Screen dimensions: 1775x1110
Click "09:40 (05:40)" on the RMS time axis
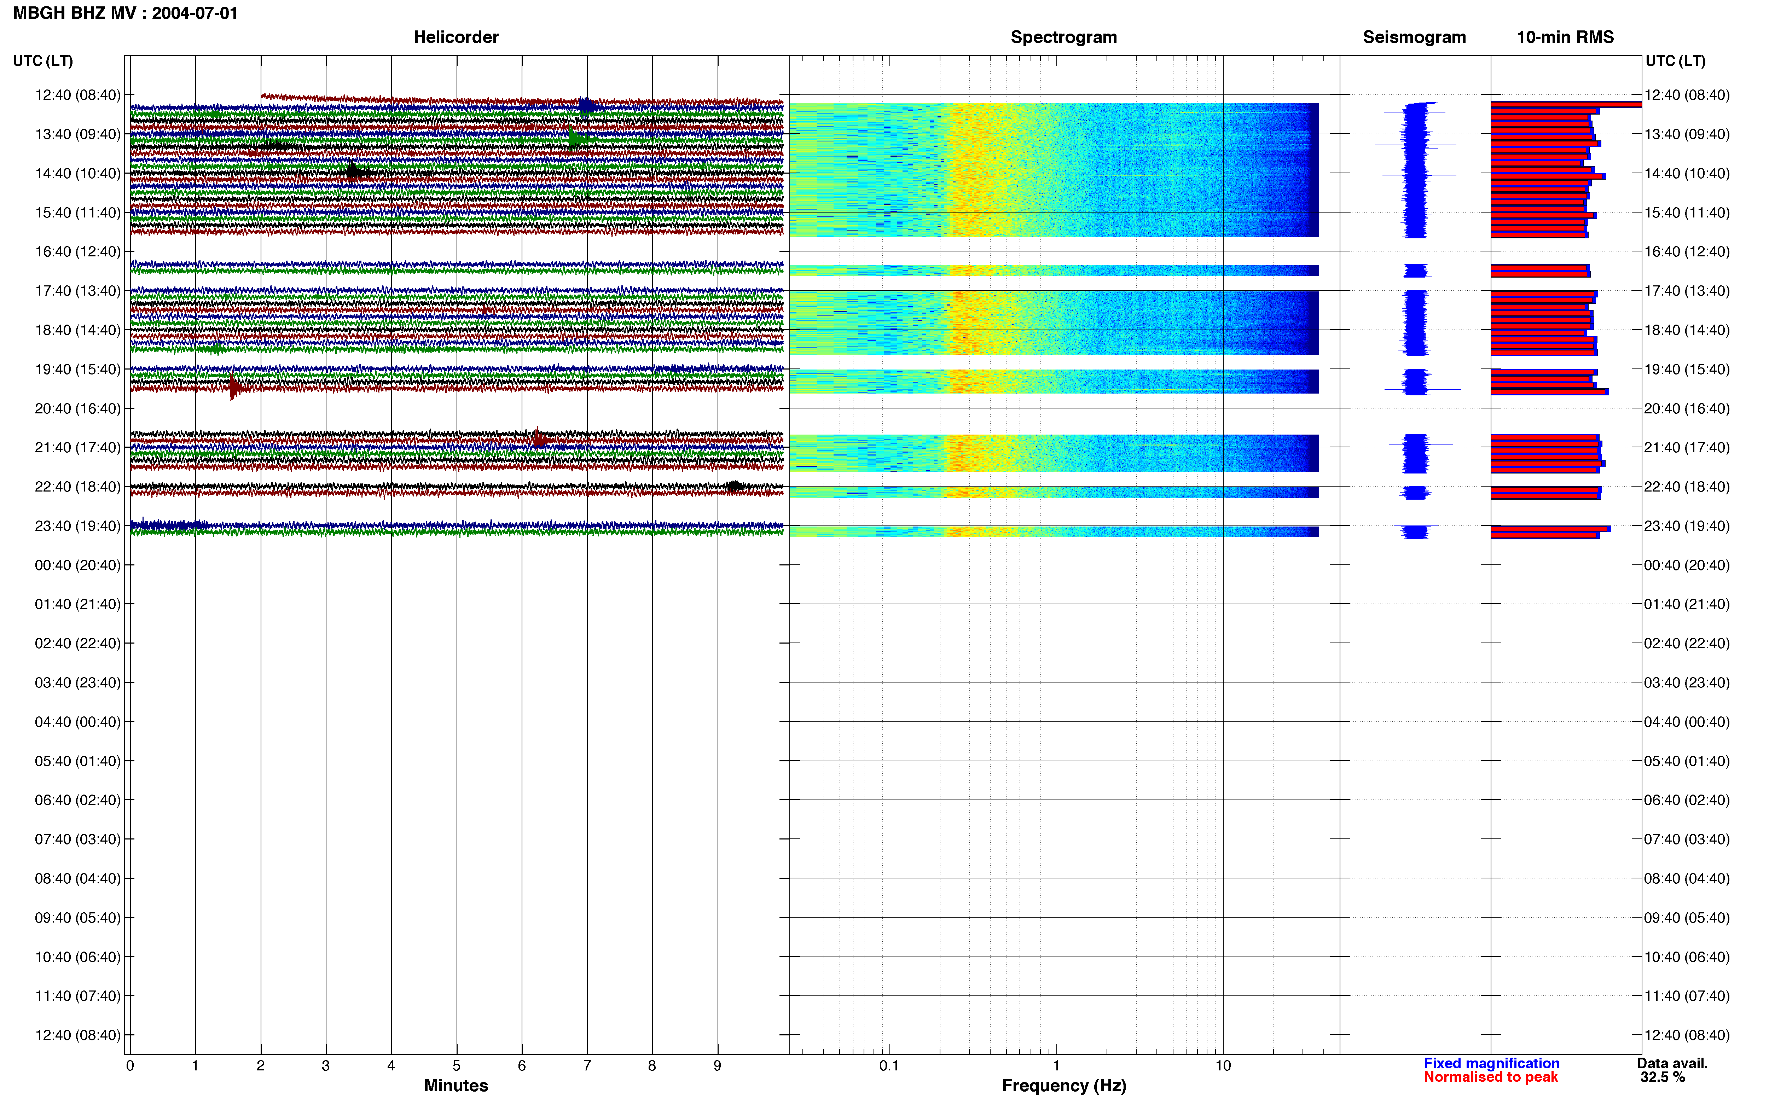tap(1687, 918)
